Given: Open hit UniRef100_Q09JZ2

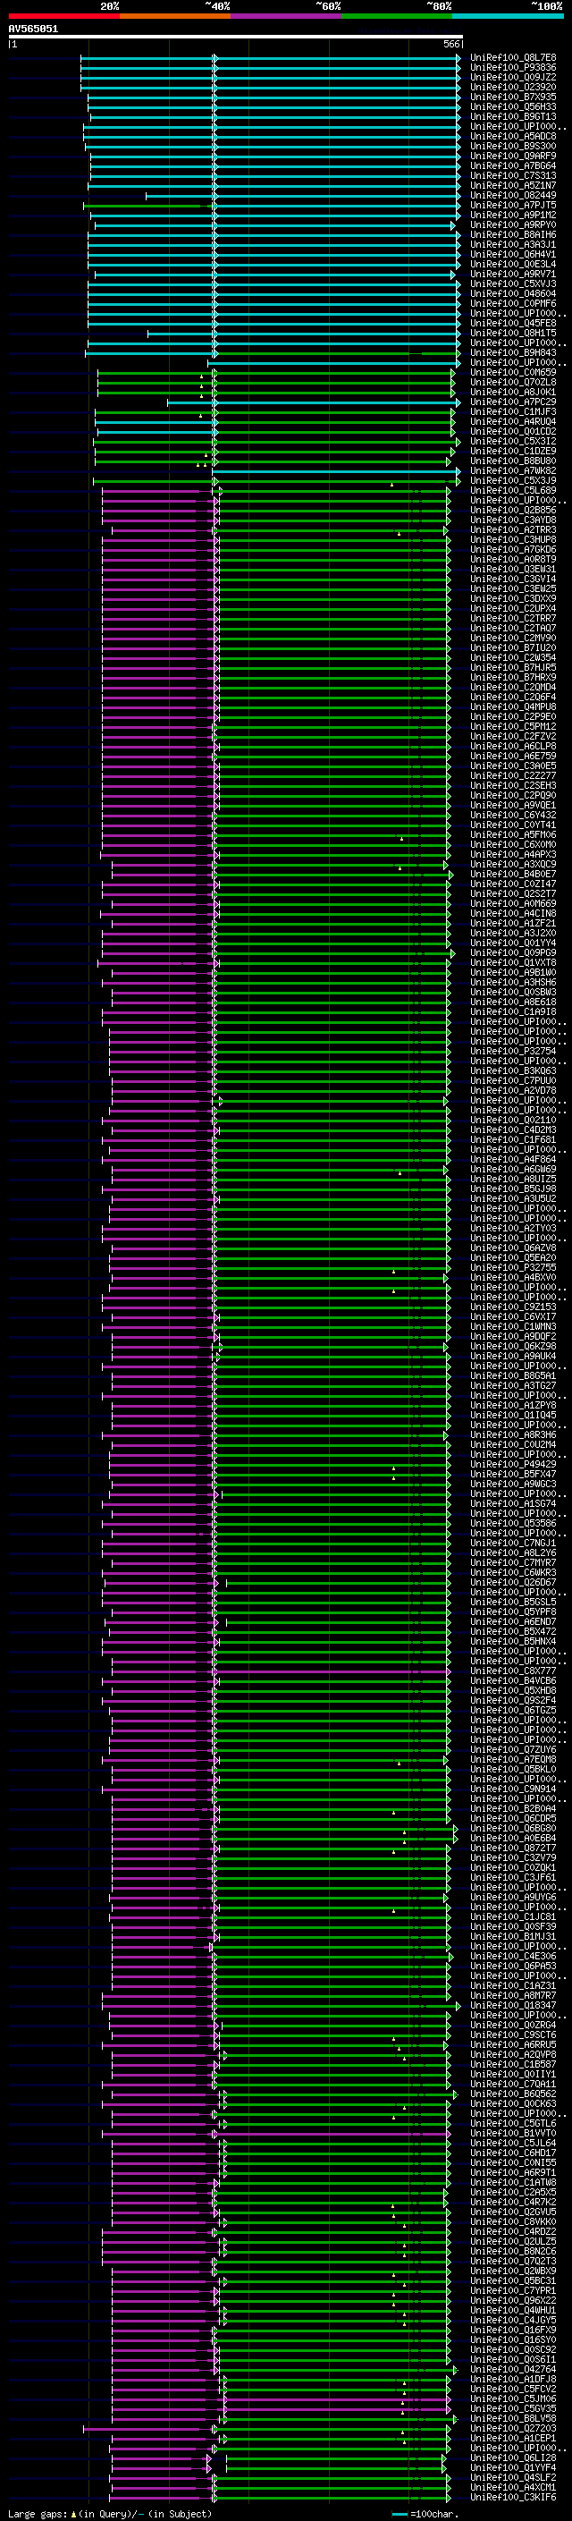Looking at the screenshot, I should pos(512,77).
